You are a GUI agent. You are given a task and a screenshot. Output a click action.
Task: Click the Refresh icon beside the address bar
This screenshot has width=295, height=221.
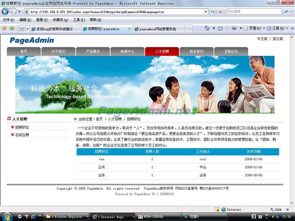click(213, 12)
